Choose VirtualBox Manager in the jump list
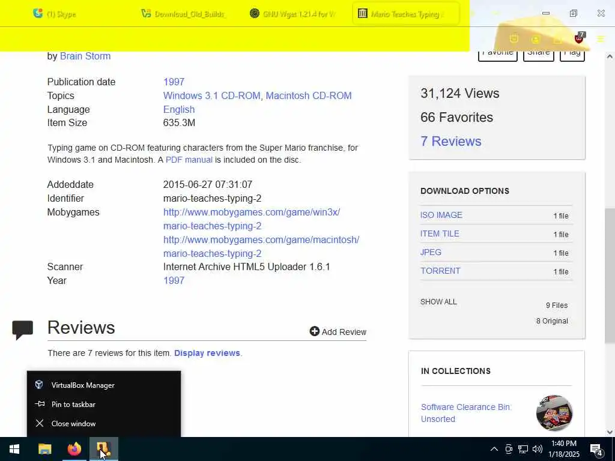 click(103, 385)
